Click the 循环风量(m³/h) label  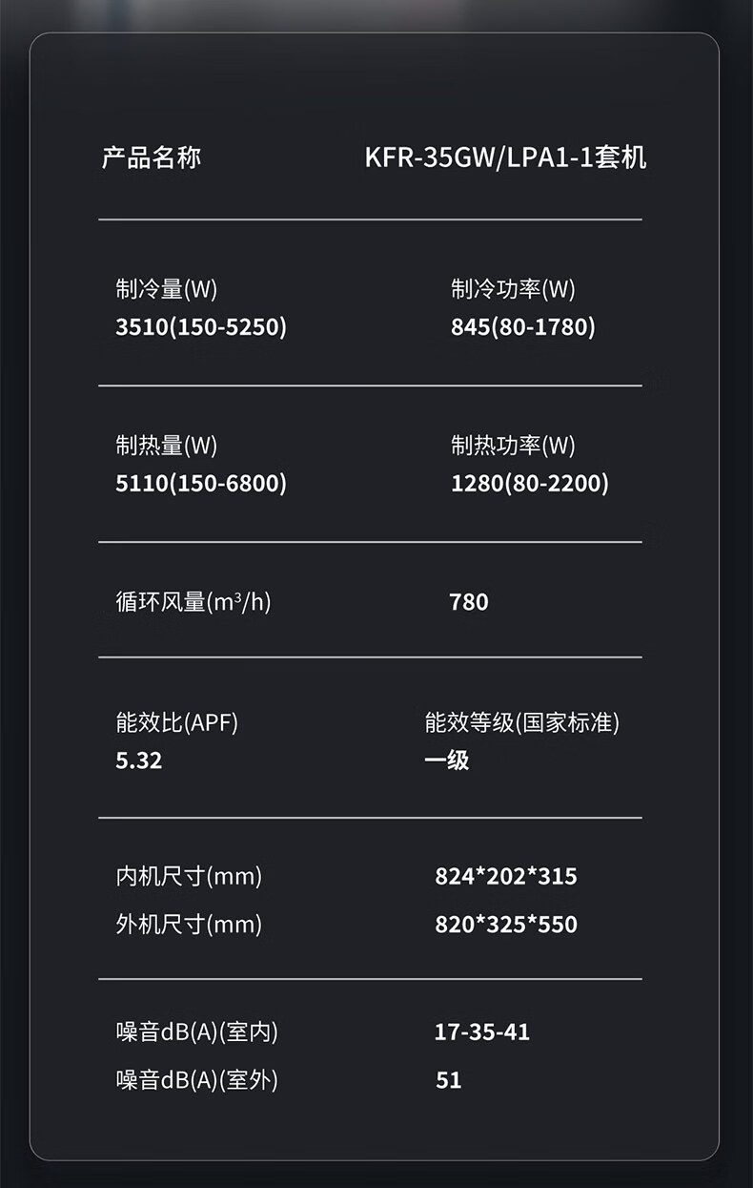193,602
